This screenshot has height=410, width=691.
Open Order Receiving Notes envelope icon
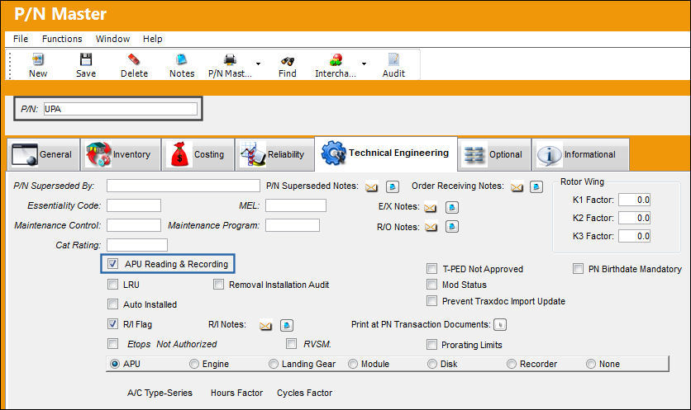point(517,187)
